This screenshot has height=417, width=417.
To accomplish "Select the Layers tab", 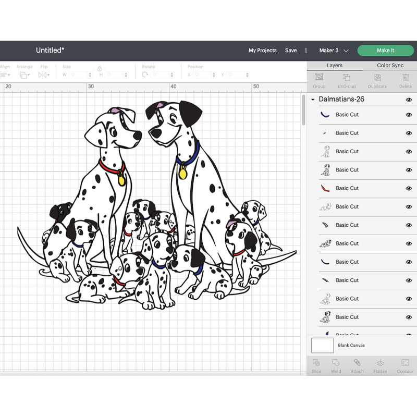I will tap(335, 65).
